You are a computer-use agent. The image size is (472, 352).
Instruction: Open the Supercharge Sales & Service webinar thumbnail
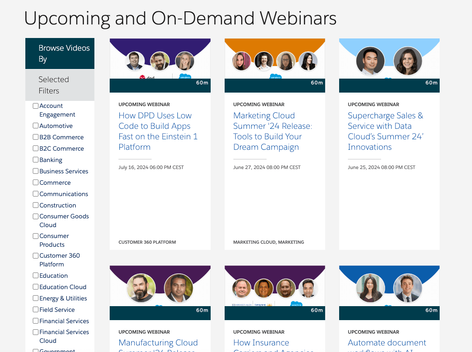pyautogui.click(x=389, y=65)
